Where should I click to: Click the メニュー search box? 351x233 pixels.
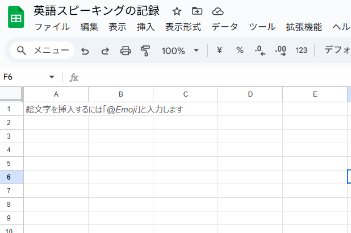point(43,51)
